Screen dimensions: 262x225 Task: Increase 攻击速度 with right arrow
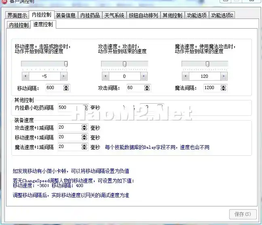[x=144, y=76]
